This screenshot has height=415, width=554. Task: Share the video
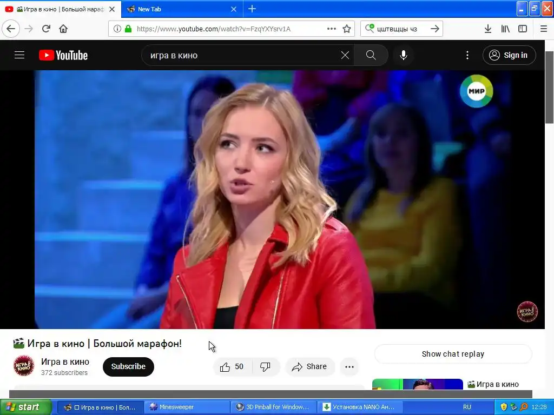[x=309, y=367]
